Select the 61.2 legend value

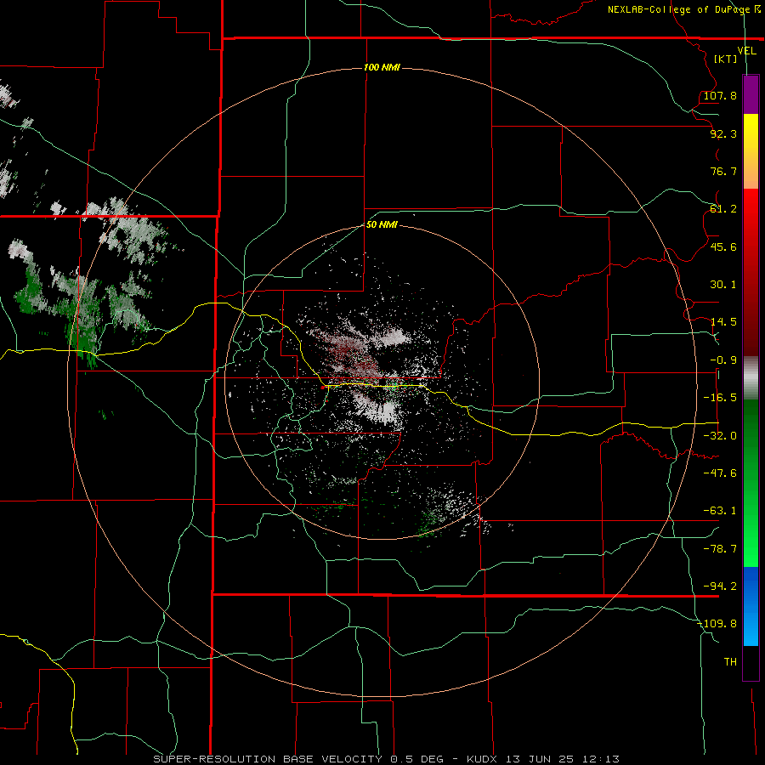coord(723,209)
